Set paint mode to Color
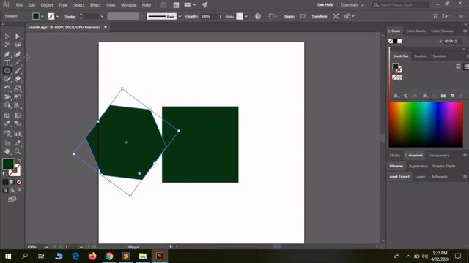The height and width of the screenshot is (263, 469). click(5, 182)
